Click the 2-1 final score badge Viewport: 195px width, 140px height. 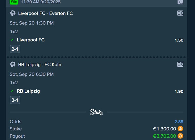(x=15, y=49)
